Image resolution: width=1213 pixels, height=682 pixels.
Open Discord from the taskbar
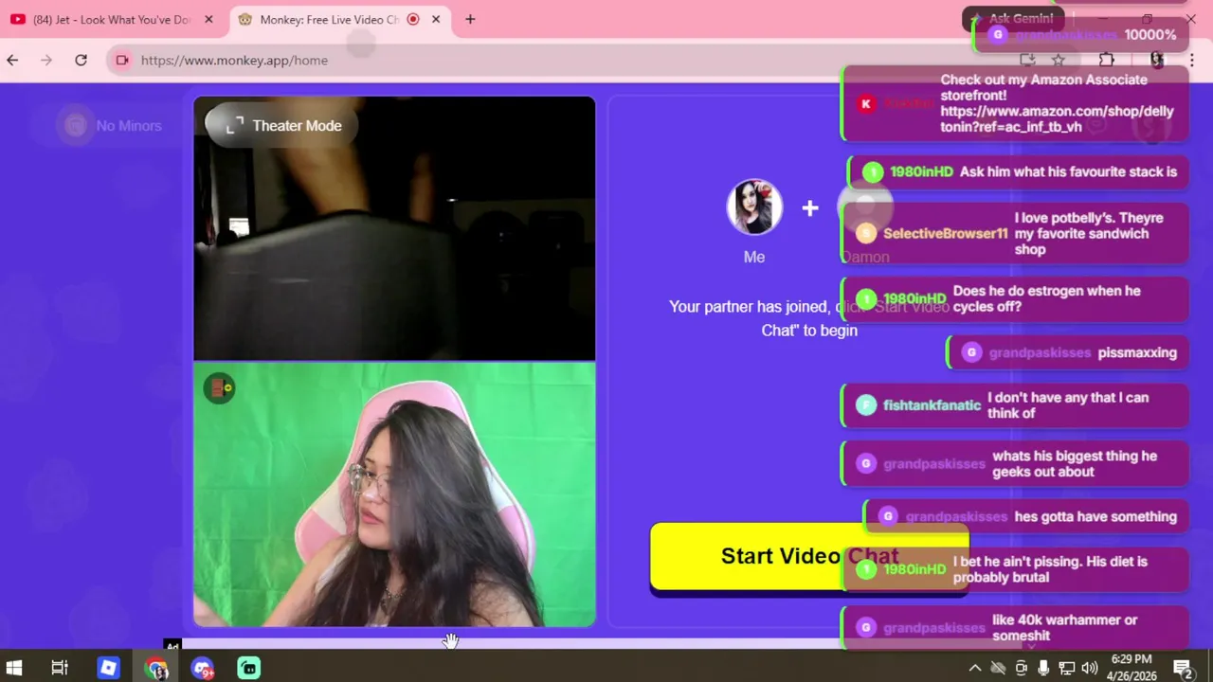click(x=203, y=668)
